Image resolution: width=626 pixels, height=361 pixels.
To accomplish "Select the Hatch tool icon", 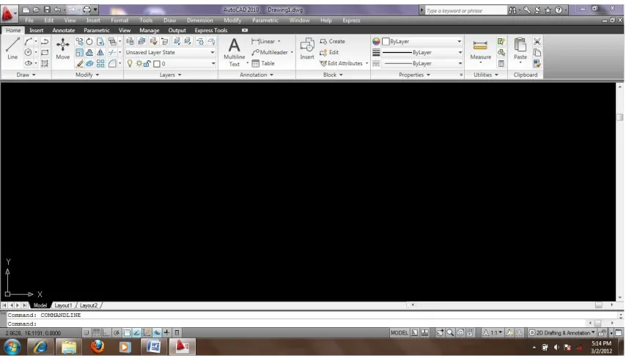I will pos(45,64).
